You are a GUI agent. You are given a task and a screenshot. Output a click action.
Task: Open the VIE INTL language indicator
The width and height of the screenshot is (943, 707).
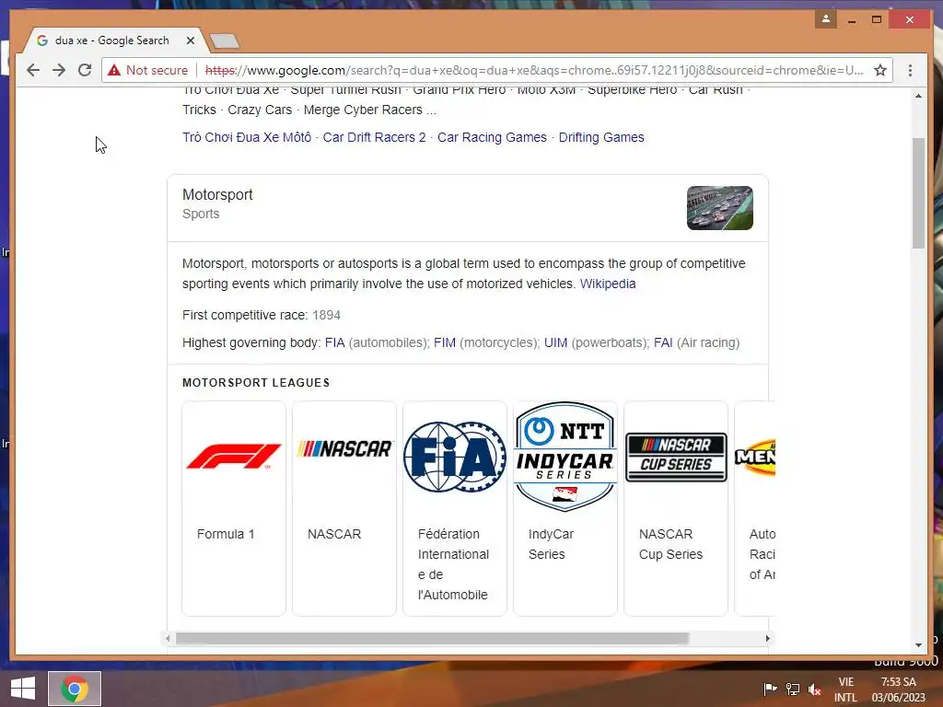point(845,690)
